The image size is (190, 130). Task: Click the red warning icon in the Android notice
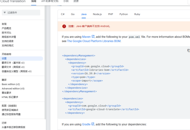(64, 26)
